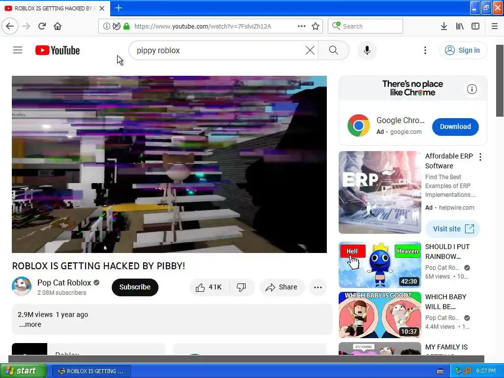Open SHOULD I PUT RAINBOW video thumbnail
The image size is (504, 378).
coord(379,265)
